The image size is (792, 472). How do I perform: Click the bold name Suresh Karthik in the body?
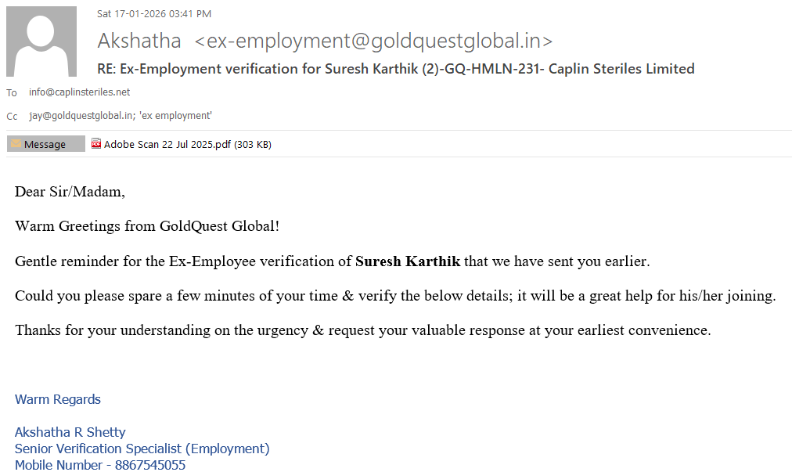pyautogui.click(x=407, y=261)
